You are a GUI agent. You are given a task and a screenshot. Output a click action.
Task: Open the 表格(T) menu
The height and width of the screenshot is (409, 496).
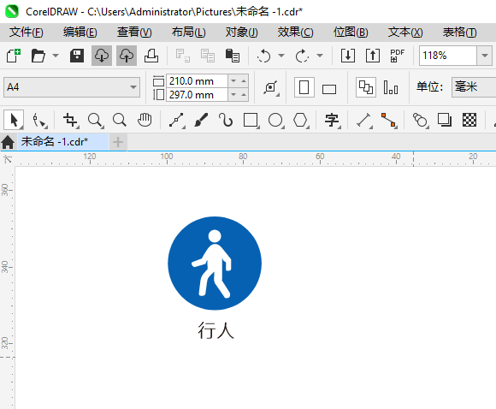pos(459,33)
